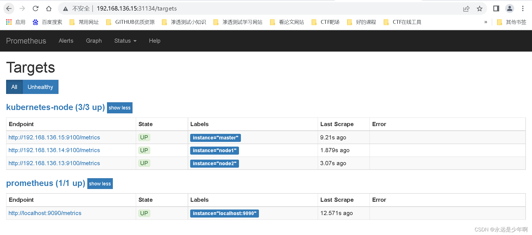Click the "1.879s ago" last scrape value

pyautogui.click(x=335, y=150)
